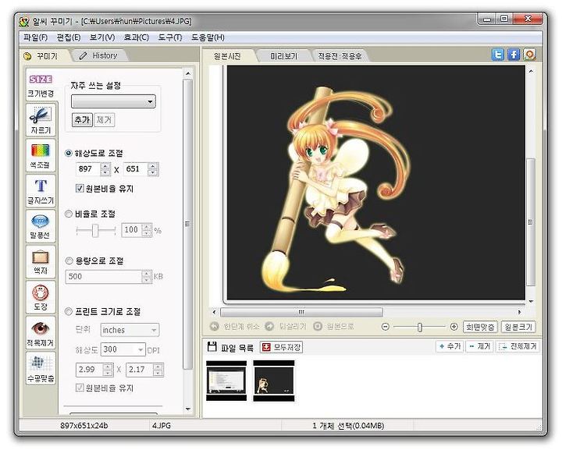Open the 도움말(H) menu
The image size is (562, 450).
208,37
